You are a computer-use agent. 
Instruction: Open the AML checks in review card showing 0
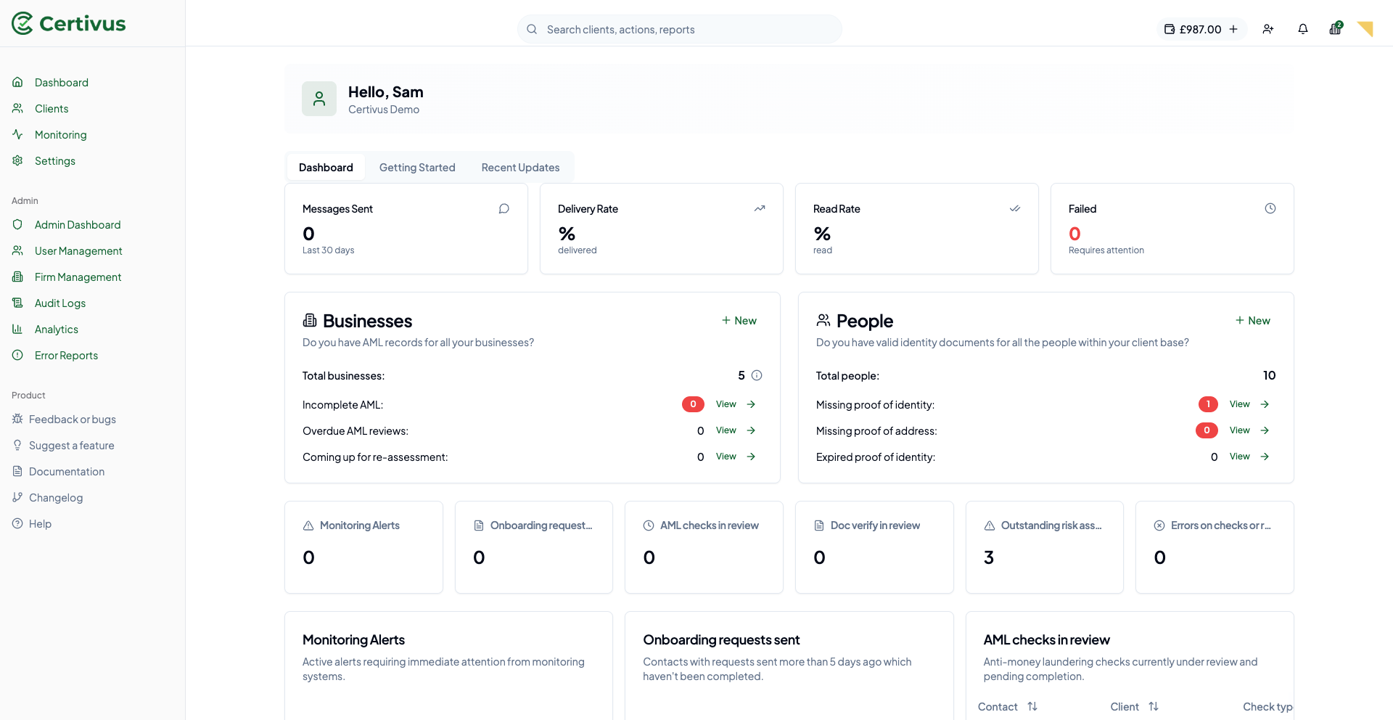pos(704,547)
